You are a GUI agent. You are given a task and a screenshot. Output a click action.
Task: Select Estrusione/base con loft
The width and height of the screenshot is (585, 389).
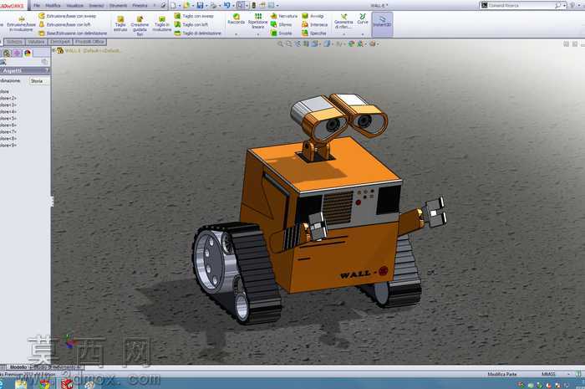[64, 24]
